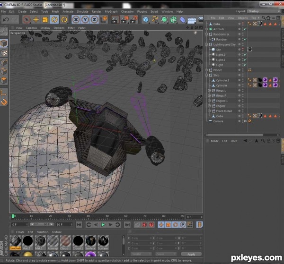Toggle the X axis lock
This screenshot has width=284, height=264.
76,19
